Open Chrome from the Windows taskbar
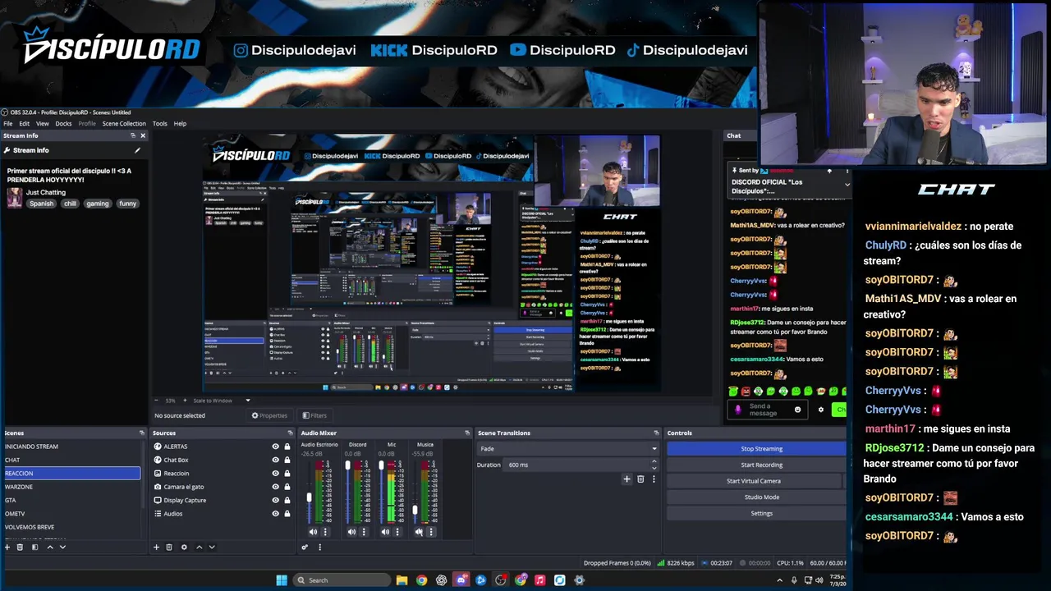Image resolution: width=1051 pixels, height=591 pixels. point(421,580)
